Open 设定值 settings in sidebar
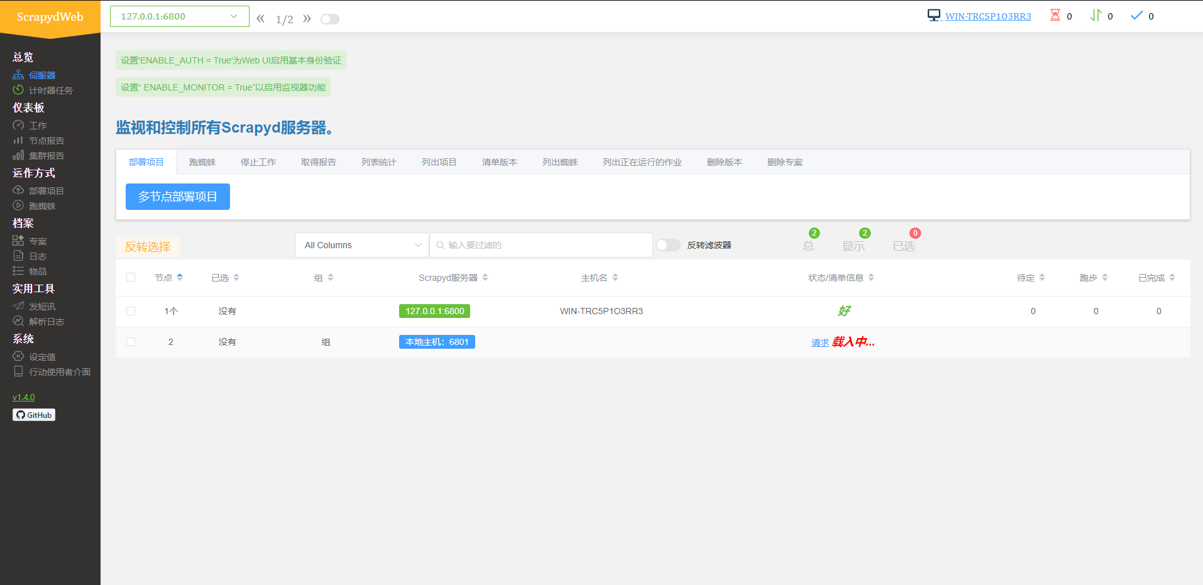Screen dimensions: 1203x585 (x=35, y=357)
